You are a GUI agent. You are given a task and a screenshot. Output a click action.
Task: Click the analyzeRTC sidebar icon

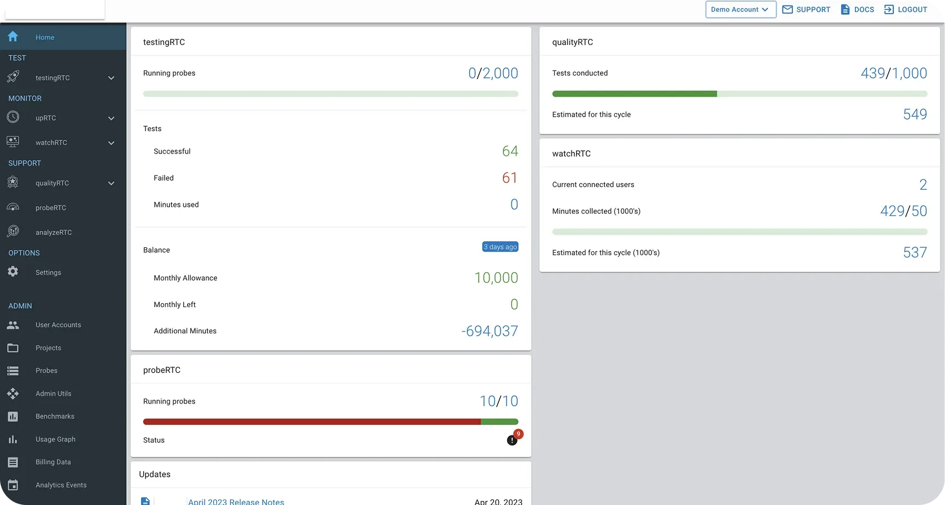(x=13, y=232)
